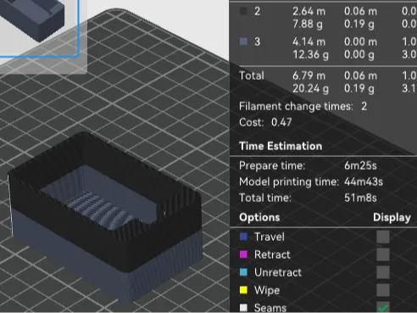Click Total time value 51m8s
Image resolution: width=417 pixels, height=313 pixels.
[x=360, y=198]
